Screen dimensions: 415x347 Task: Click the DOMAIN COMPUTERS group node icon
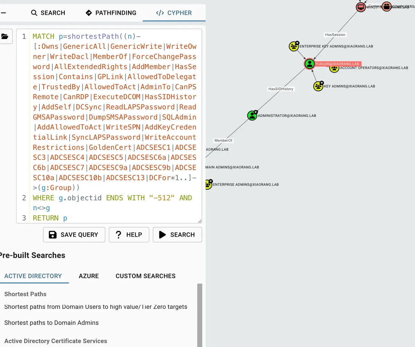[387, 7]
